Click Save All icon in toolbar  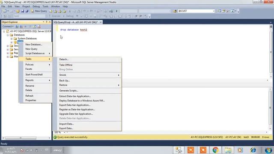pyautogui.click(x=27, y=11)
